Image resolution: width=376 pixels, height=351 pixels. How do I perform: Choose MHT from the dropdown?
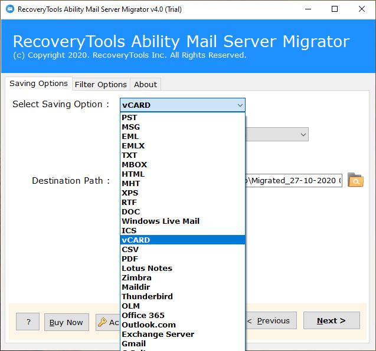click(x=182, y=184)
